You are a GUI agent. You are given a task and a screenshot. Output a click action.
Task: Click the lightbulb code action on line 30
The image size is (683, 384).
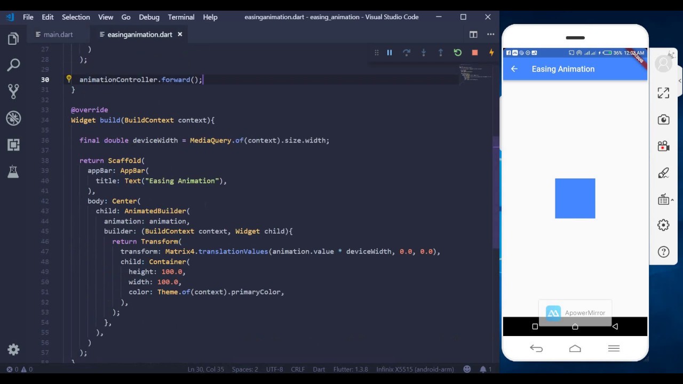[69, 79]
